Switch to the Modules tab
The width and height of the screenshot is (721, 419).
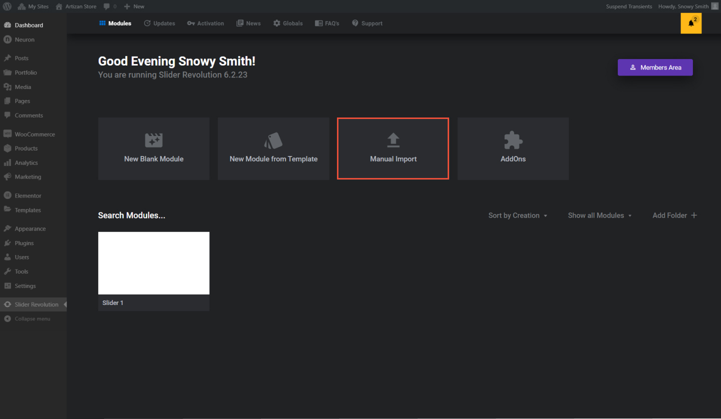pos(115,23)
